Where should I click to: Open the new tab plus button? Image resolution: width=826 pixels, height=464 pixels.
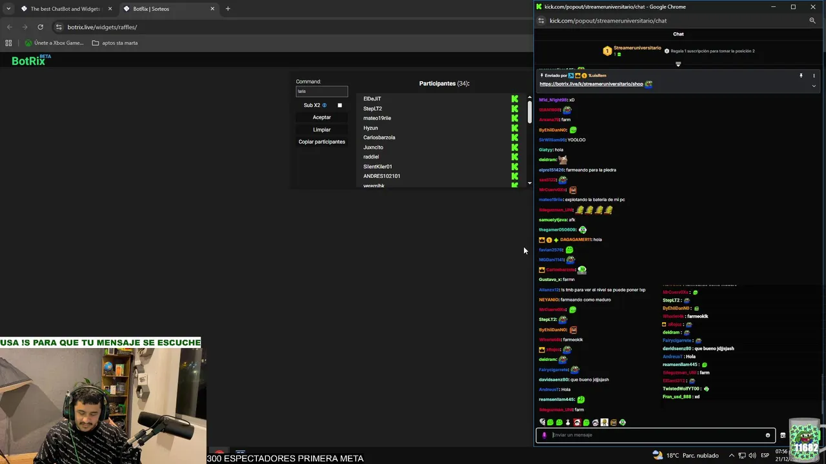coord(228,9)
